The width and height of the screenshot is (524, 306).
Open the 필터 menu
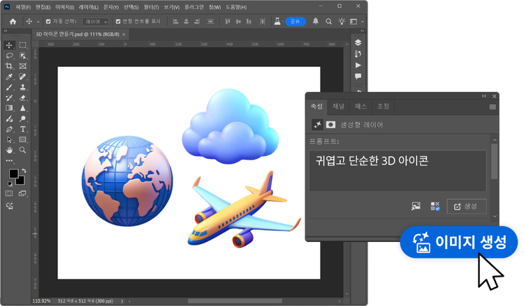[151, 7]
